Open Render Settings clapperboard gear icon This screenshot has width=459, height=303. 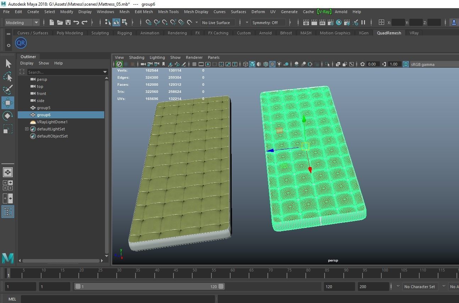[331, 22]
